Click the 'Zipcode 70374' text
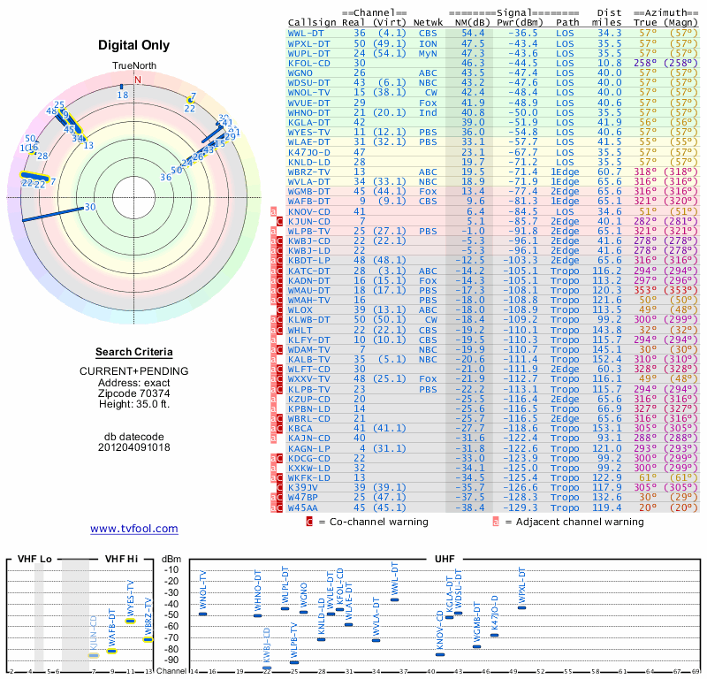The image size is (707, 679). (x=134, y=393)
